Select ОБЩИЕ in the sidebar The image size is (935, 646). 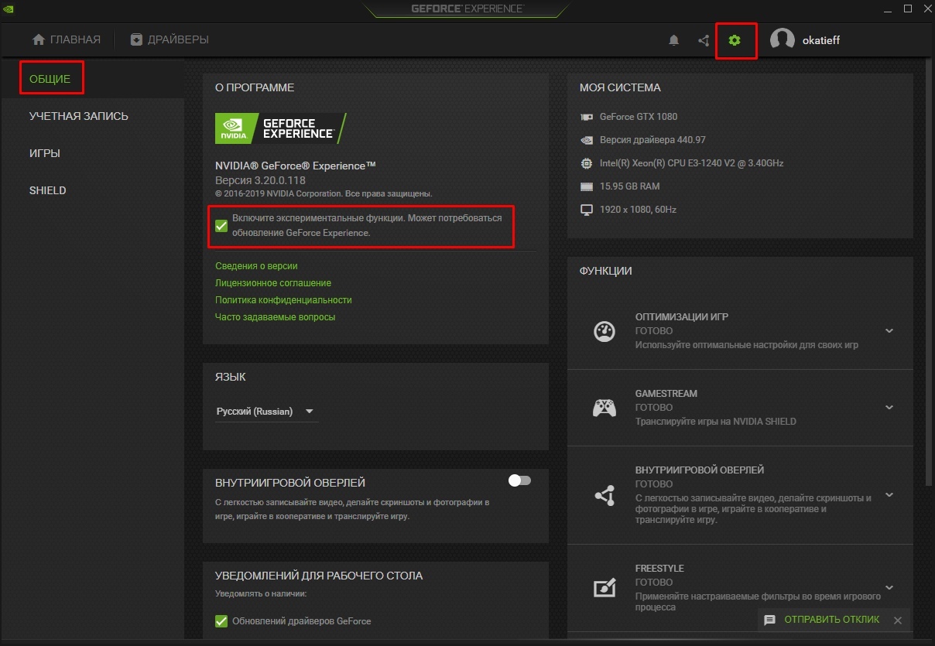point(50,79)
